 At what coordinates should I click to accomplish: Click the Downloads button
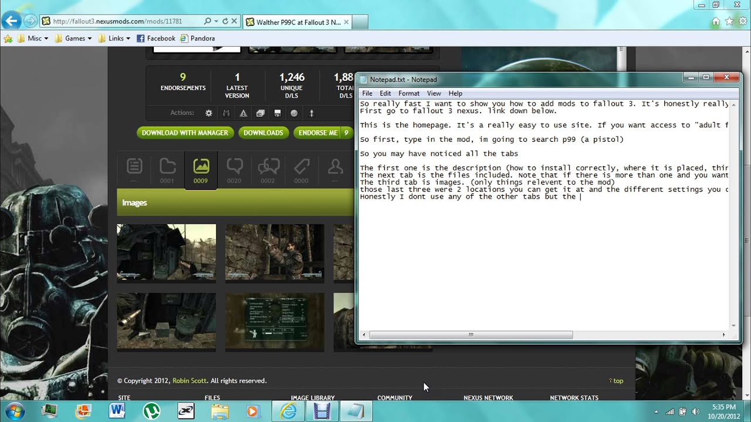[x=263, y=133]
